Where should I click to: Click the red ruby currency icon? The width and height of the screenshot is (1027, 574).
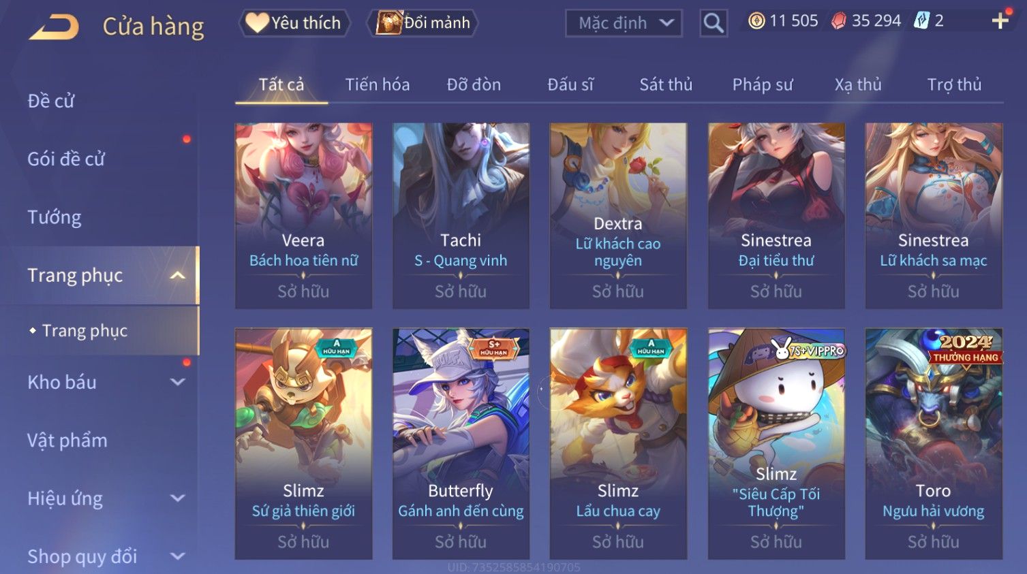[838, 21]
